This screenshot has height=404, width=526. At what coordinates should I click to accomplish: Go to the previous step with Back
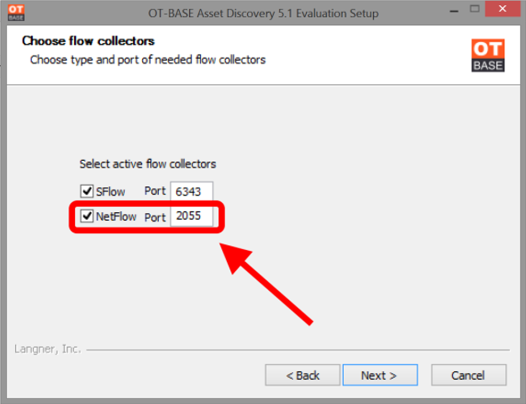tap(303, 375)
